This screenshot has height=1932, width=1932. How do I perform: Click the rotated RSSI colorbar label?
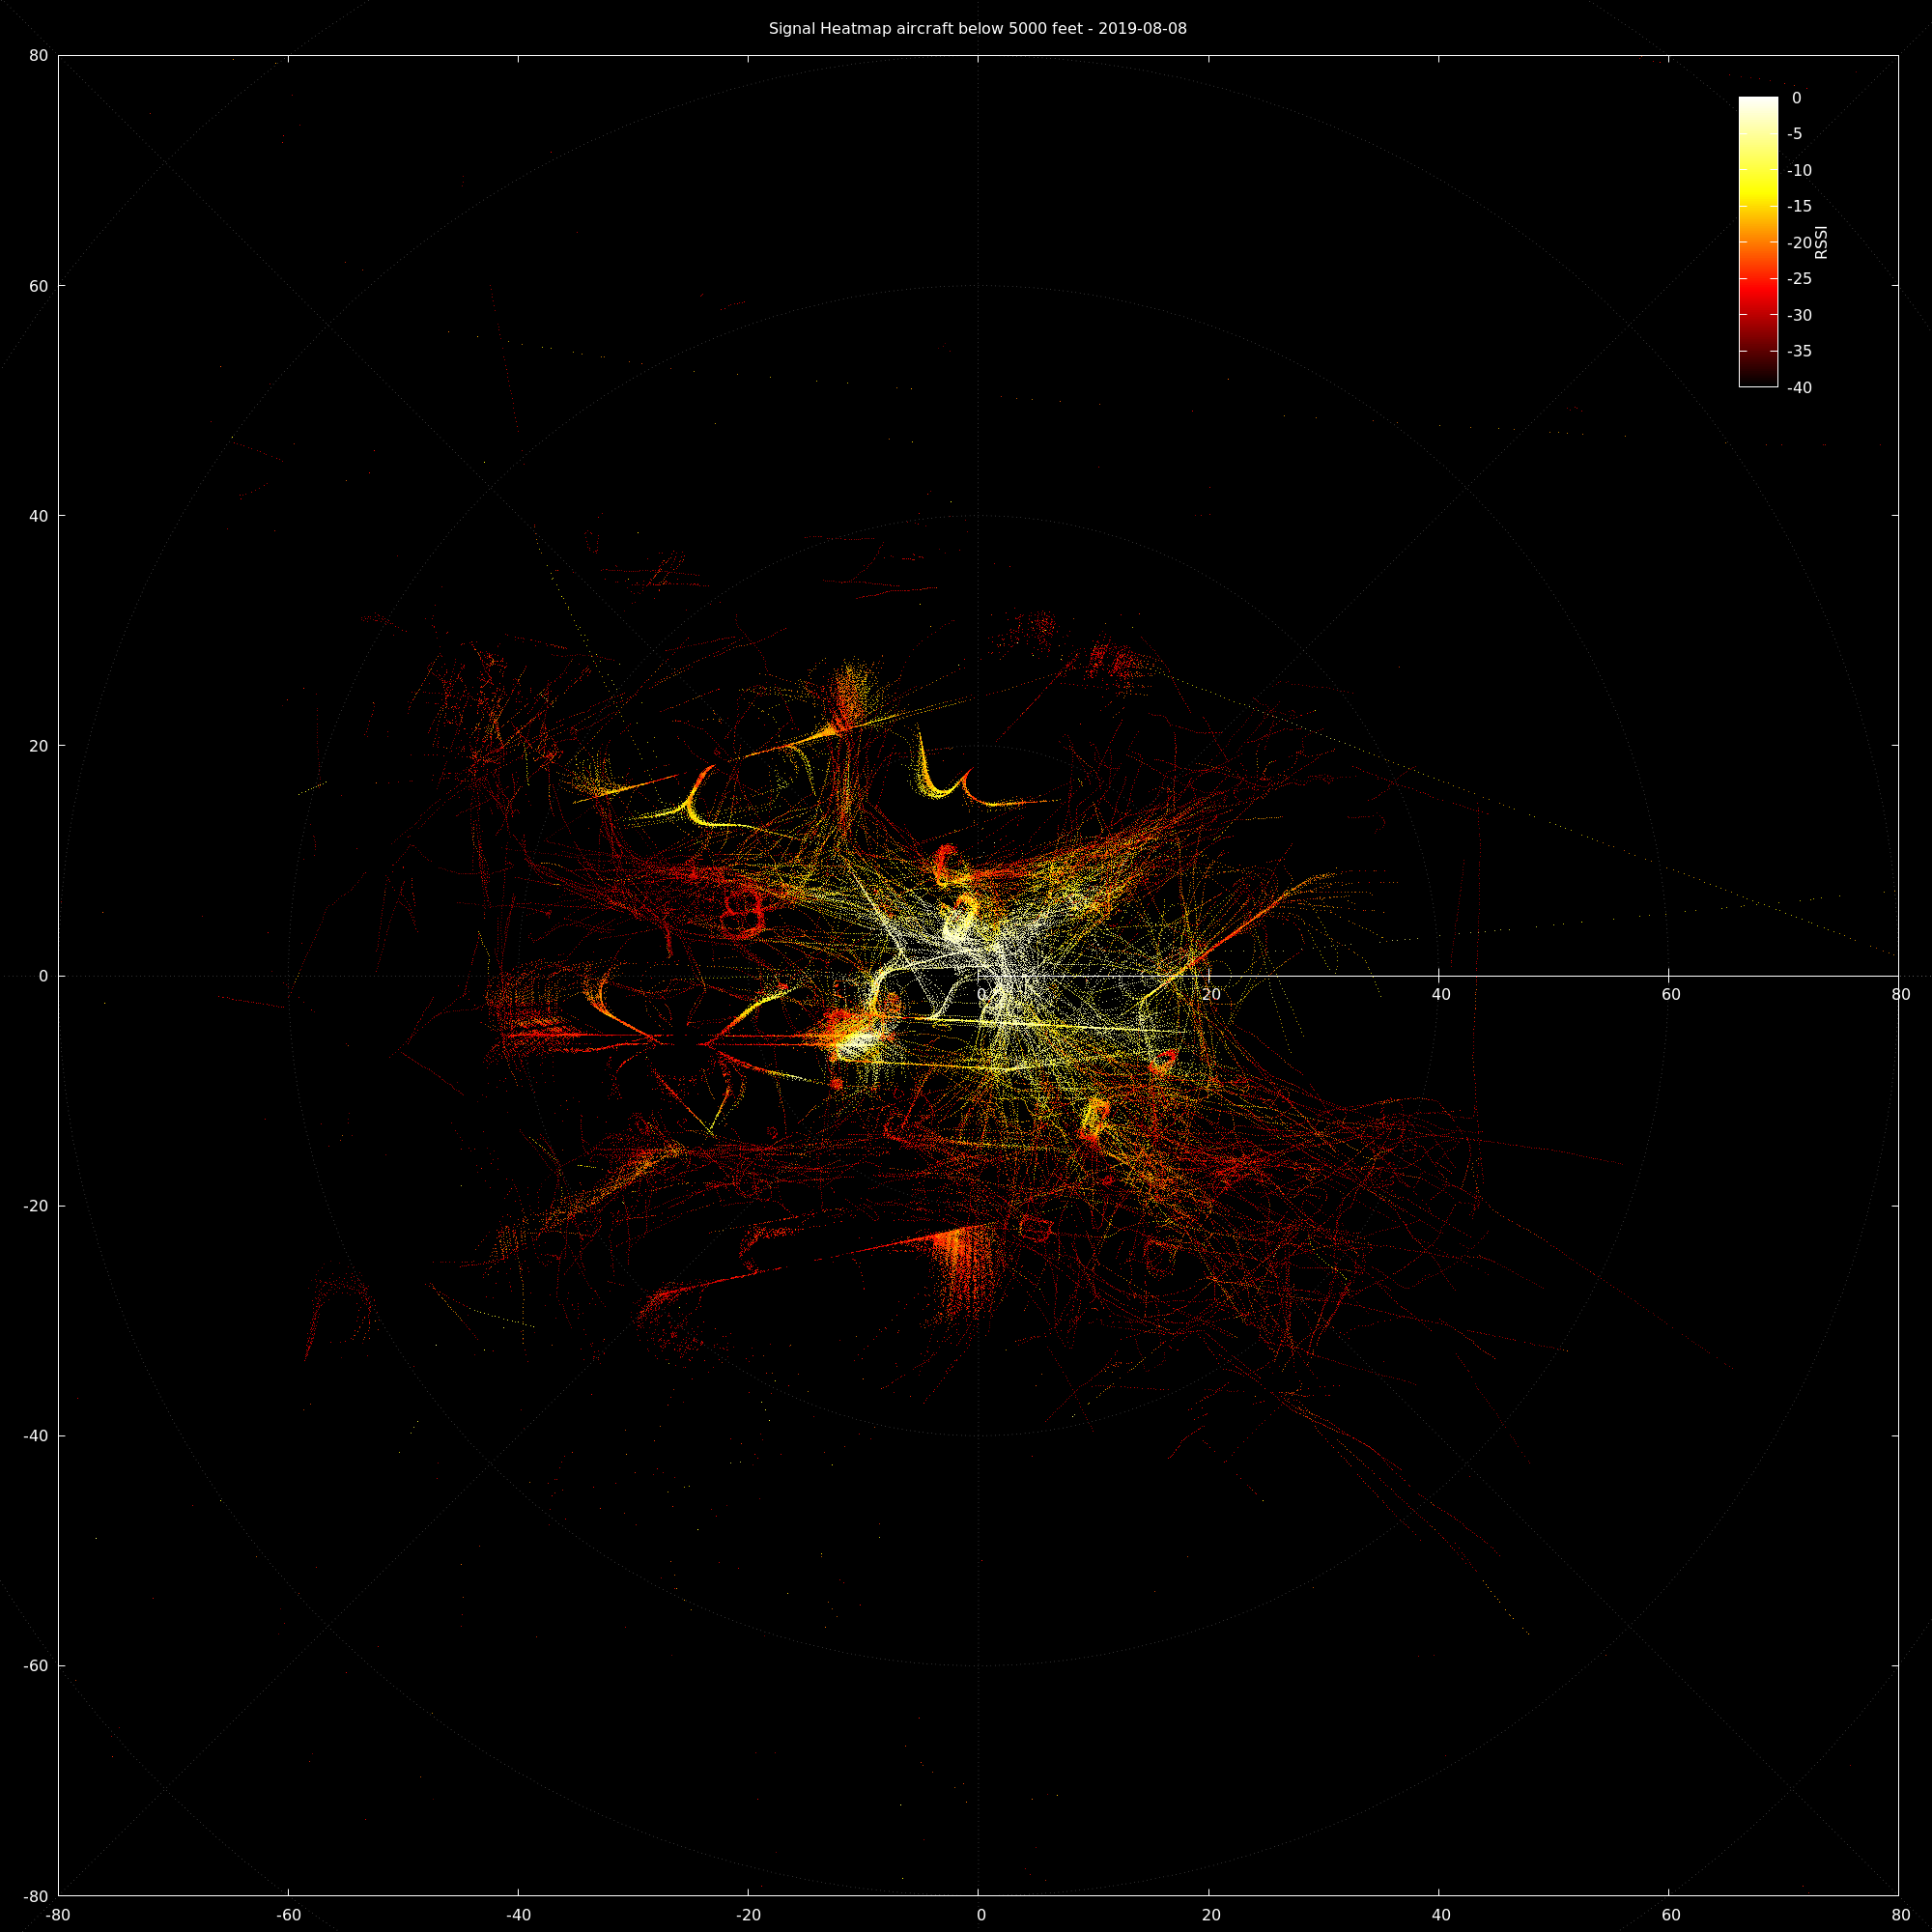(1821, 242)
